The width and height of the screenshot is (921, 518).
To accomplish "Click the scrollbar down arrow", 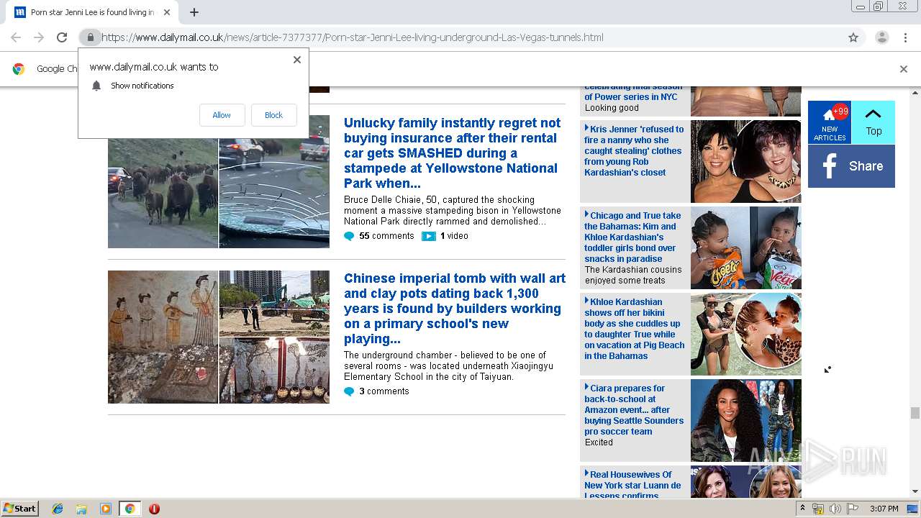I will [915, 491].
